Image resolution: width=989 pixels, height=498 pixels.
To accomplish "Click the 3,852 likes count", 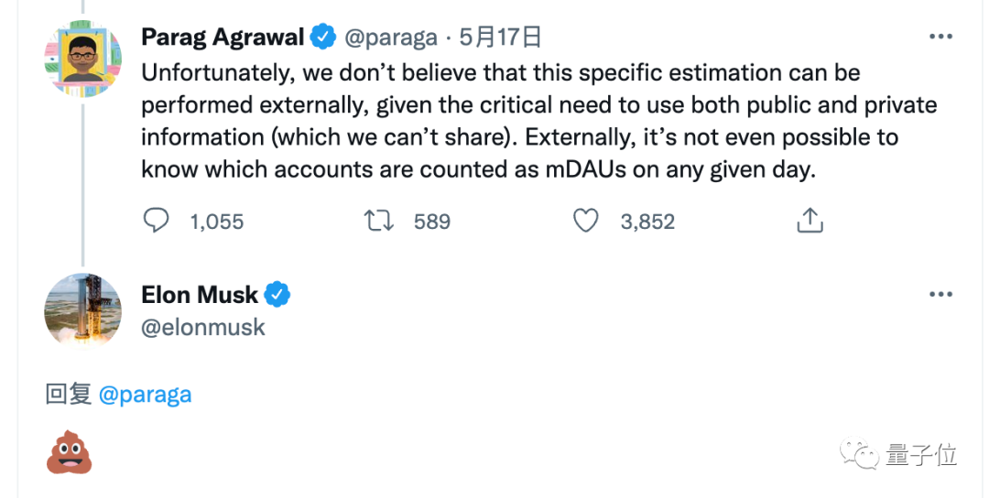I will click(x=647, y=222).
